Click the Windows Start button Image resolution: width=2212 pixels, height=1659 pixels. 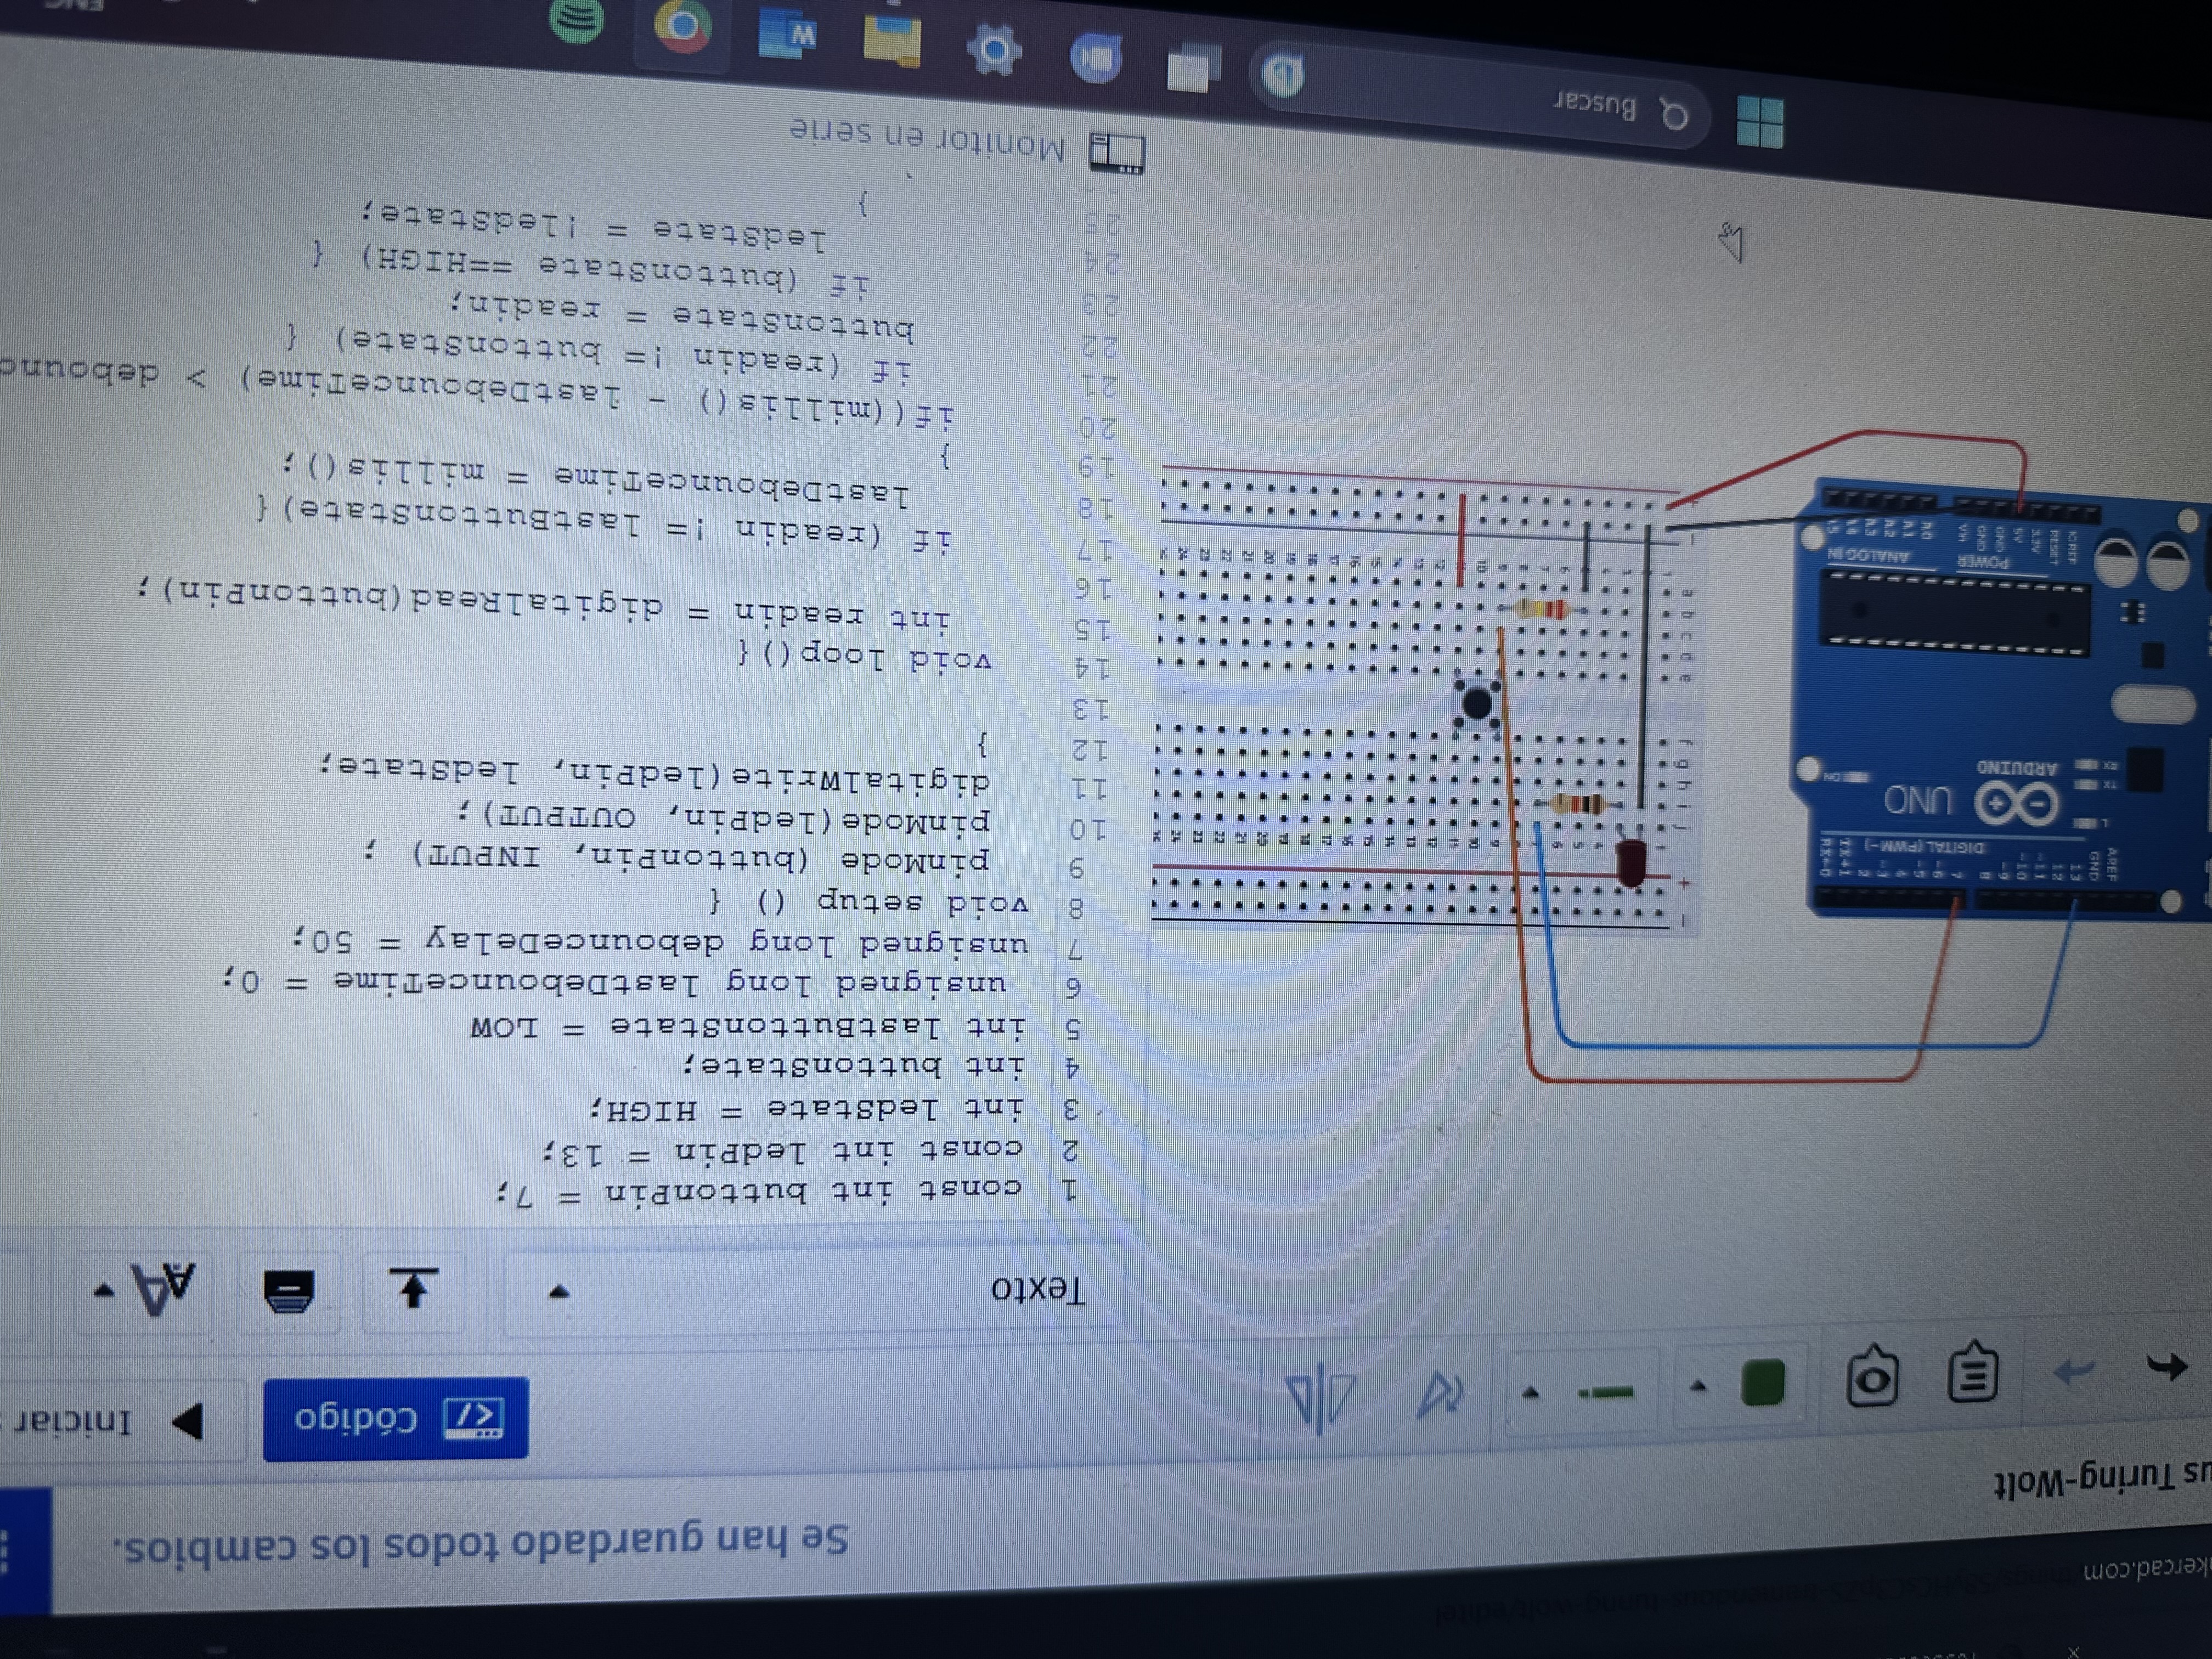pyautogui.click(x=1760, y=122)
